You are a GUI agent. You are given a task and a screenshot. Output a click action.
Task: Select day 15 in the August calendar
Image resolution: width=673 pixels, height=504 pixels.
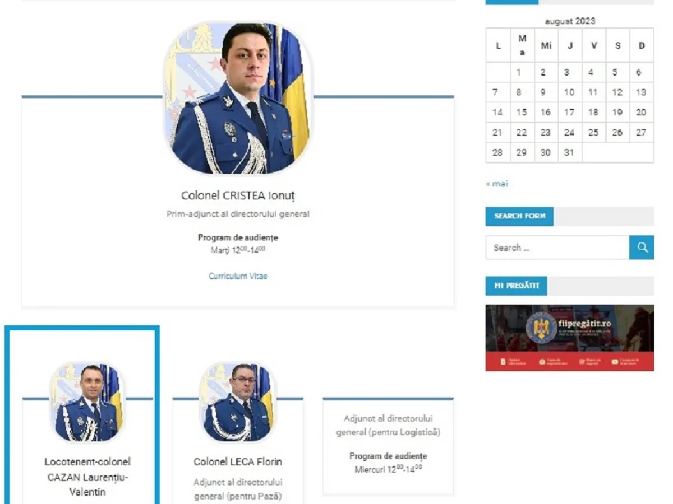(522, 112)
